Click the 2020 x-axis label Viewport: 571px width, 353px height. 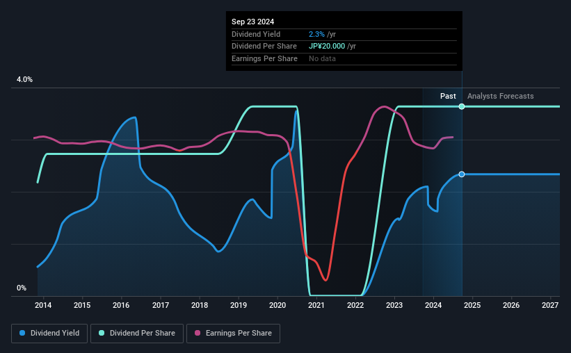pos(278,305)
